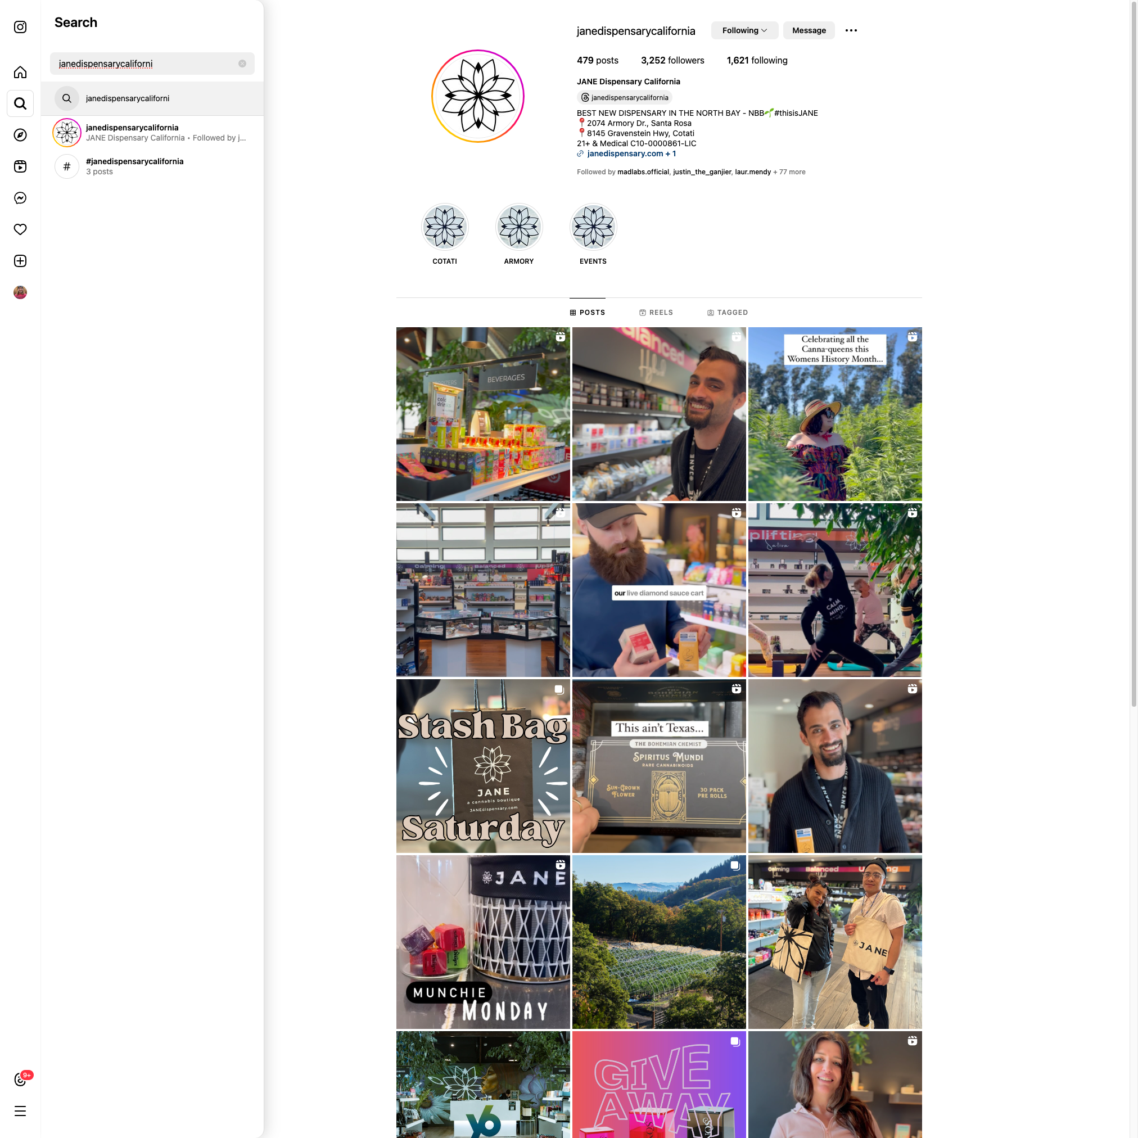Open the 'This ain't Texas' reel
This screenshot has height=1138, width=1138.
tap(659, 766)
